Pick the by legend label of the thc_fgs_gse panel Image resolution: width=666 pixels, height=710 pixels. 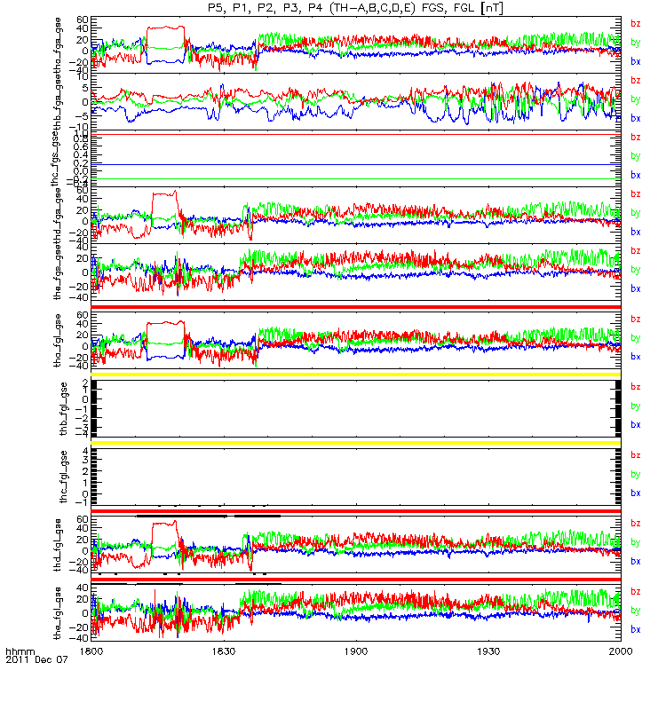tap(635, 156)
